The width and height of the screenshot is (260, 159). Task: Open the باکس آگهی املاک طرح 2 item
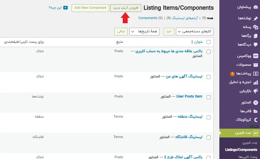click(x=183, y=157)
